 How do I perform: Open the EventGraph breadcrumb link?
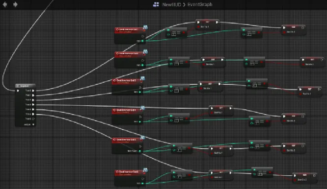point(199,4)
